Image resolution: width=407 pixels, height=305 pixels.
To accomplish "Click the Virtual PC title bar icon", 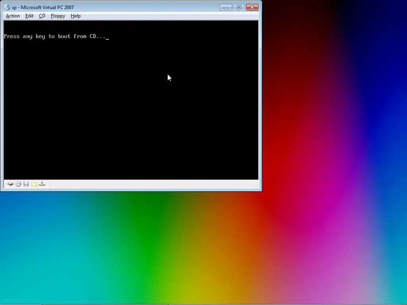I will coord(7,7).
